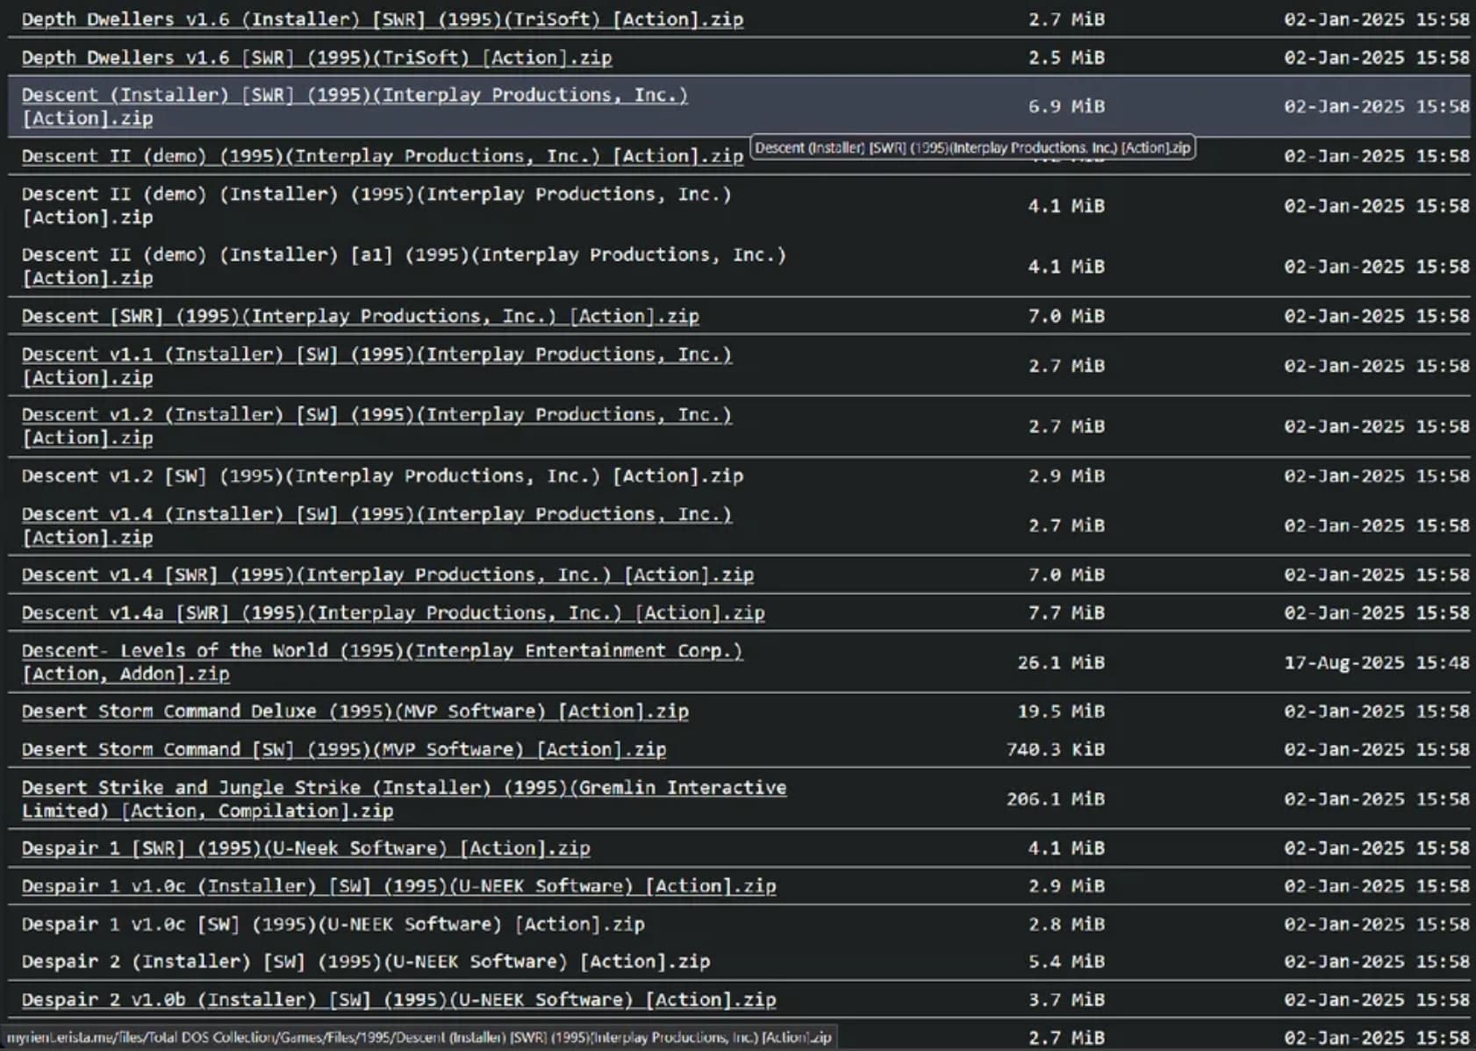Open Descent (Installer) [SWR] zip link
This screenshot has width=1476, height=1051.
click(x=355, y=106)
